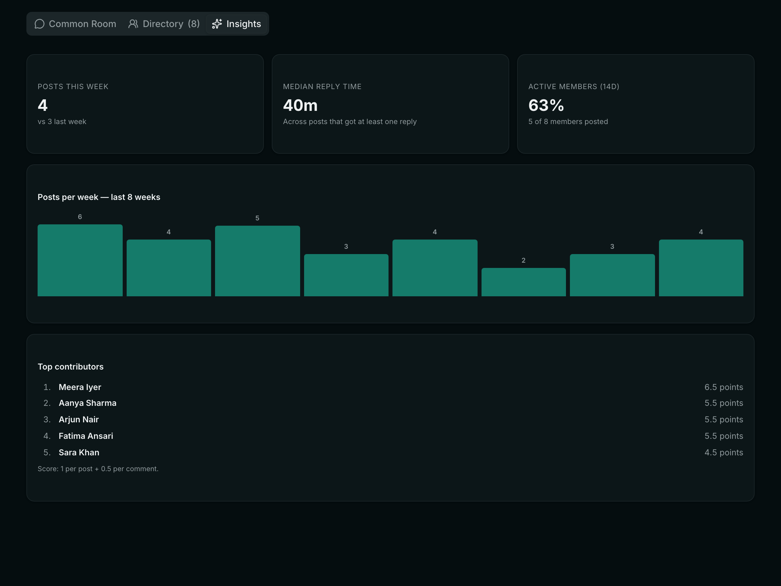Click the first bar showing 6 posts
This screenshot has height=586, width=781.
pyautogui.click(x=80, y=260)
